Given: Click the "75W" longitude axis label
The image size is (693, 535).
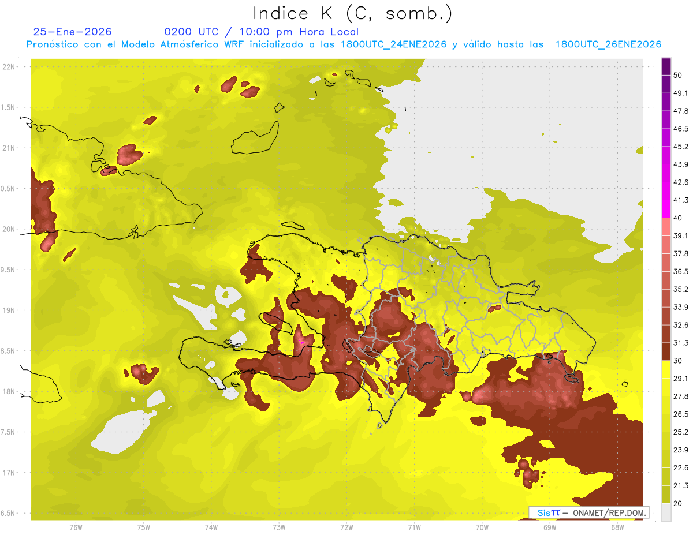Looking at the screenshot, I should [143, 527].
